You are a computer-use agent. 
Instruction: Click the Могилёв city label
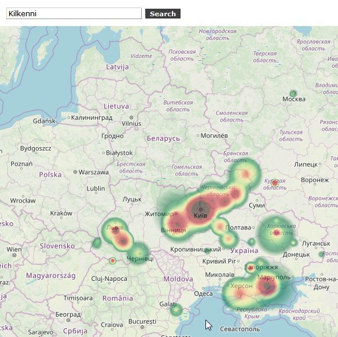pos(214,135)
